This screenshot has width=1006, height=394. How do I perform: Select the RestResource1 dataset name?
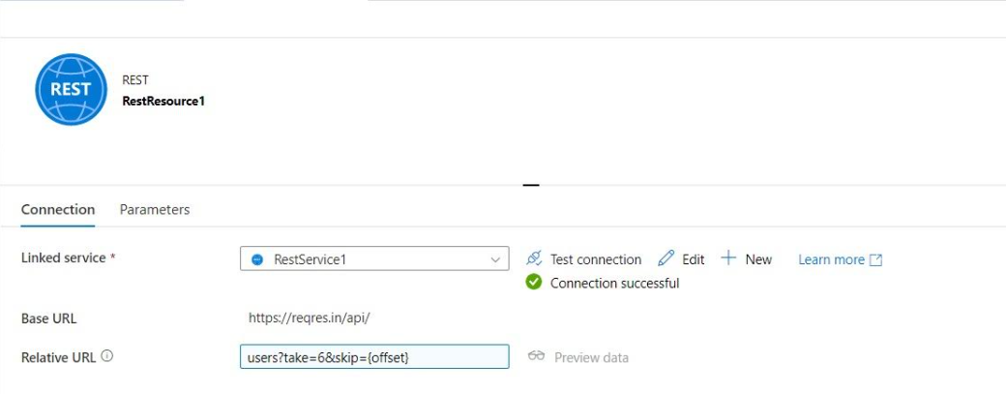163,101
